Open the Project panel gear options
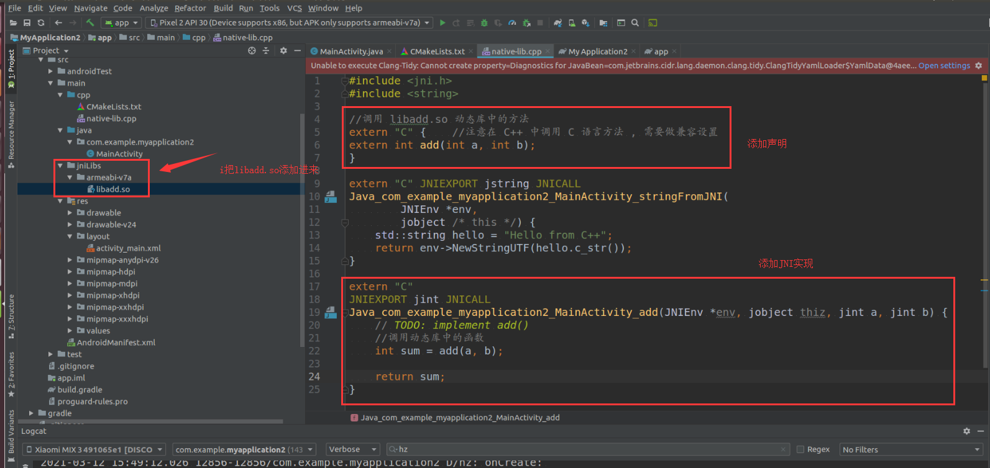The width and height of the screenshot is (990, 468). tap(283, 51)
